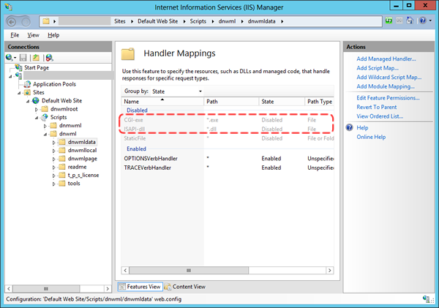Open the Help menu
This screenshot has height=308, width=439.
pyautogui.click(x=53, y=35)
